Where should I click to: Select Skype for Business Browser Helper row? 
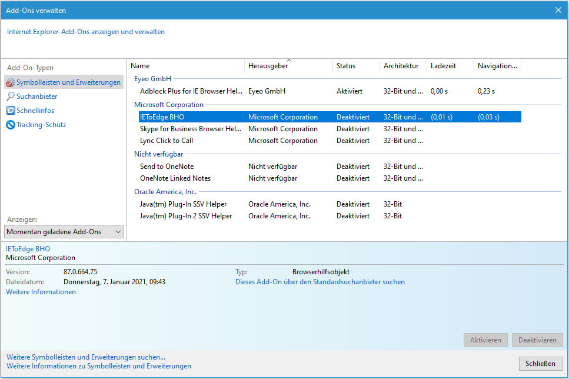click(330, 129)
